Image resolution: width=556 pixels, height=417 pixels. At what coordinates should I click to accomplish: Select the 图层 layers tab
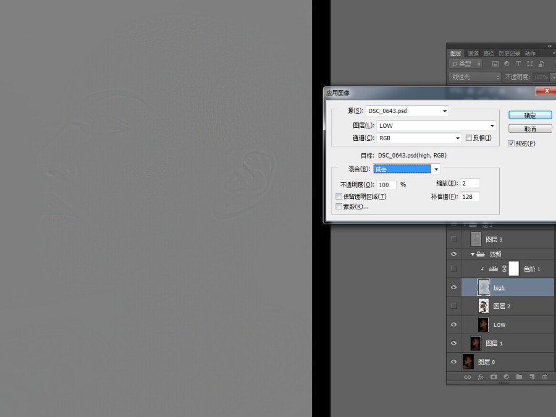[456, 54]
